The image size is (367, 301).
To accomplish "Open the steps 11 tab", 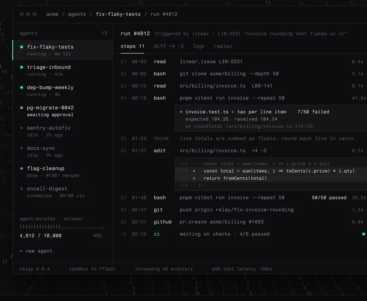I will [132, 46].
